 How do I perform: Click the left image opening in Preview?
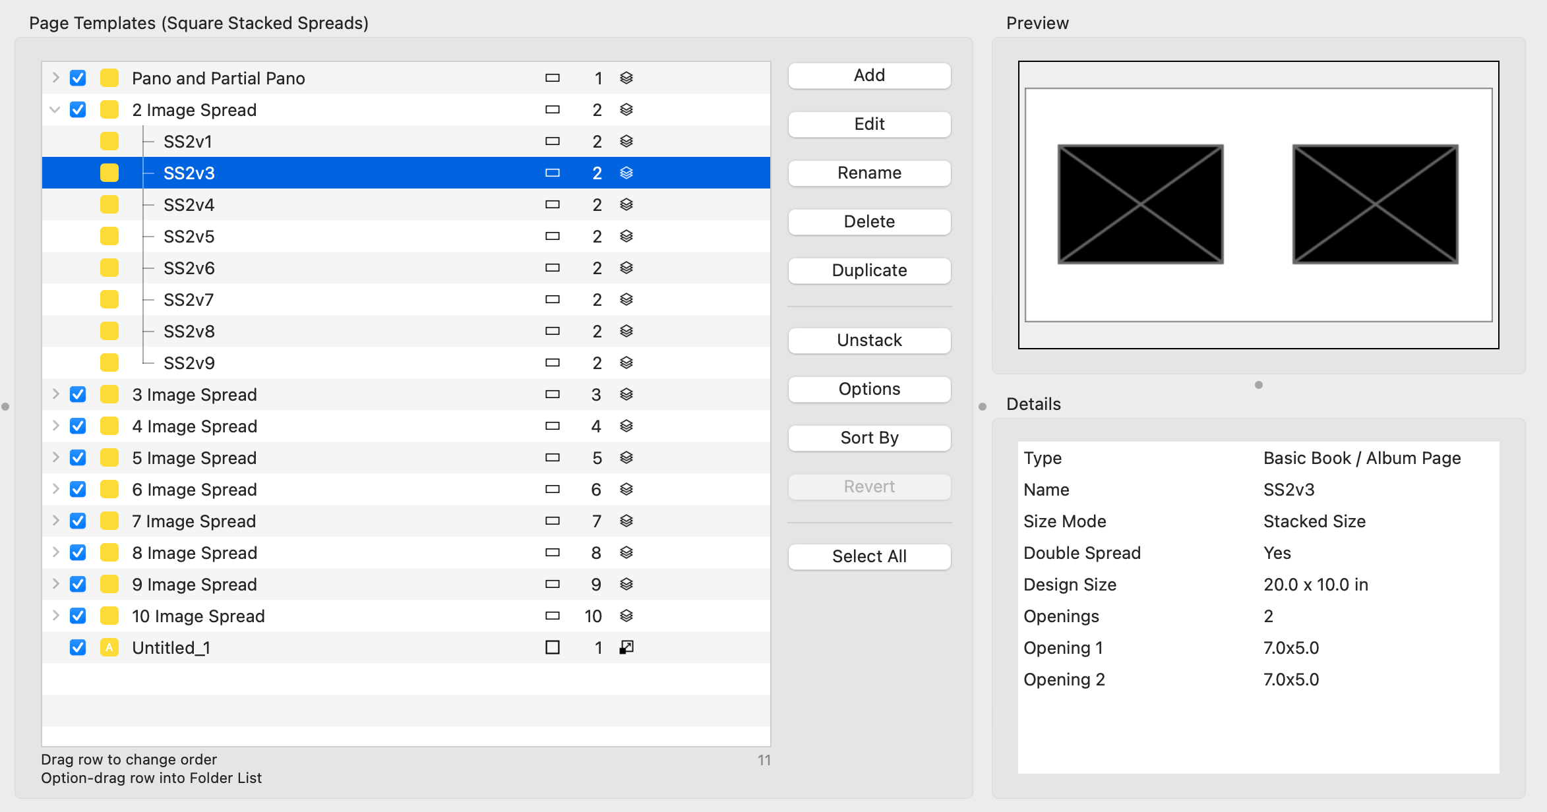click(x=1140, y=204)
